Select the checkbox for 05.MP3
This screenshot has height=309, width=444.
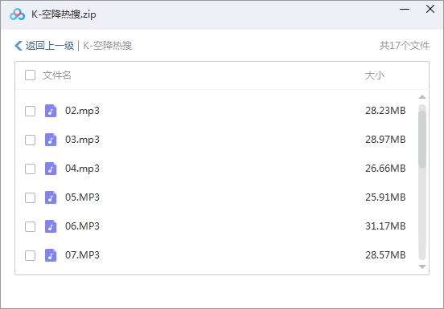coord(30,197)
